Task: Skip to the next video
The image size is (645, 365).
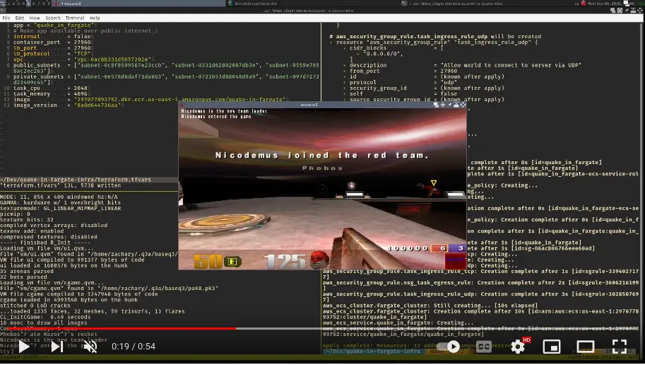Action: 57,347
